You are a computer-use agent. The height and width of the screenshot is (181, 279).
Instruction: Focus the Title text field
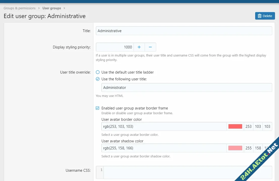(184, 31)
